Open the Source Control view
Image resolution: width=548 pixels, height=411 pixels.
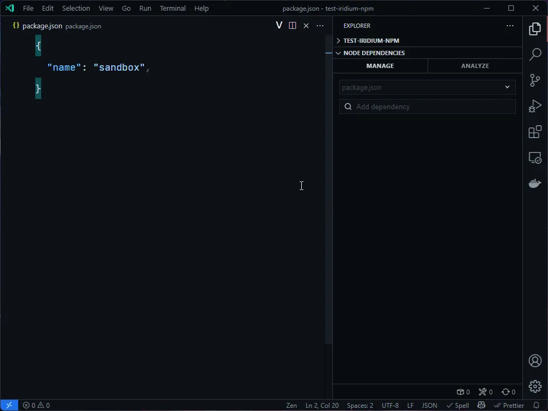[535, 80]
